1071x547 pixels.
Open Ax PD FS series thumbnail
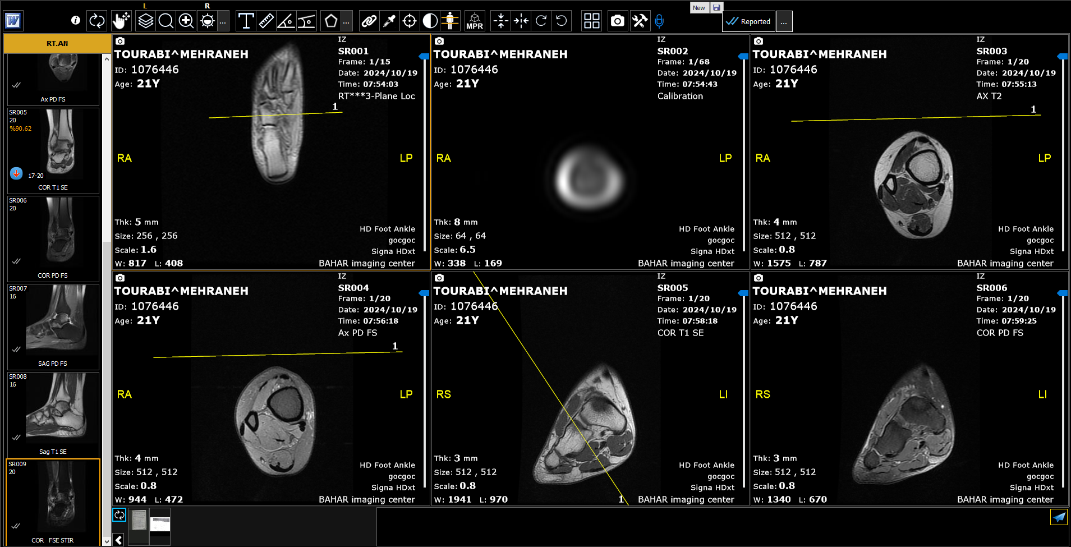point(53,79)
